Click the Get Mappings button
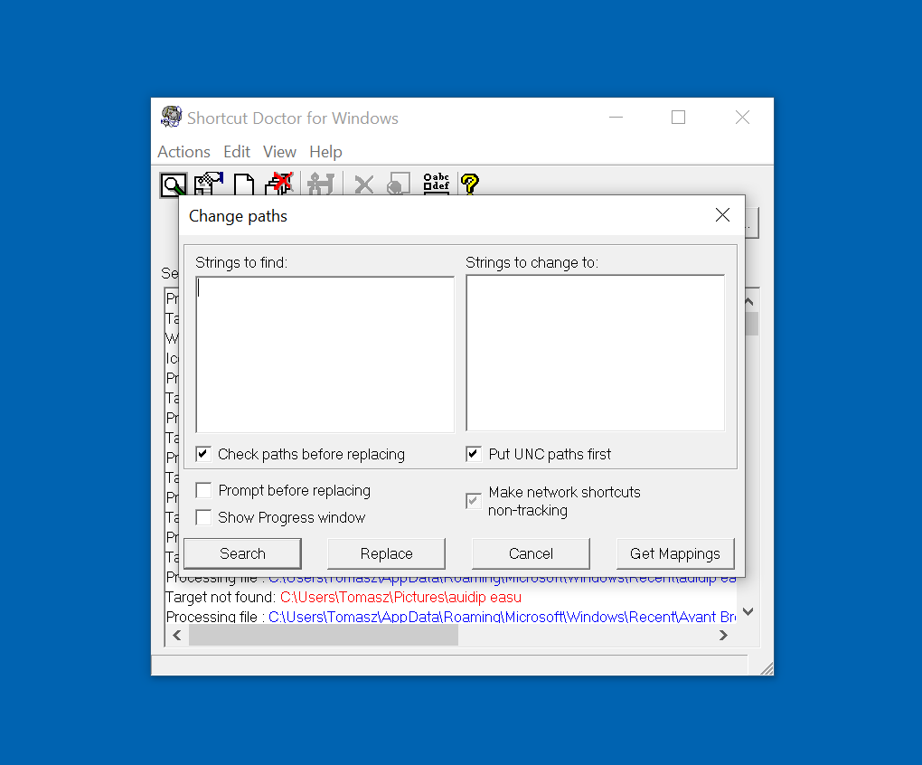This screenshot has height=765, width=922. (675, 553)
